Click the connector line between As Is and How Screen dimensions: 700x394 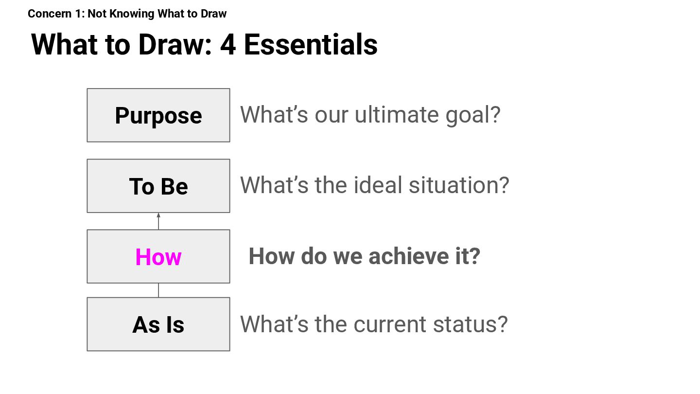click(x=158, y=290)
